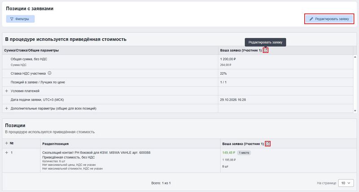The width and height of the screenshot is (359, 192).
Task: Click Сумма/Ставка/Общие параметры column header
Action: click(x=31, y=50)
